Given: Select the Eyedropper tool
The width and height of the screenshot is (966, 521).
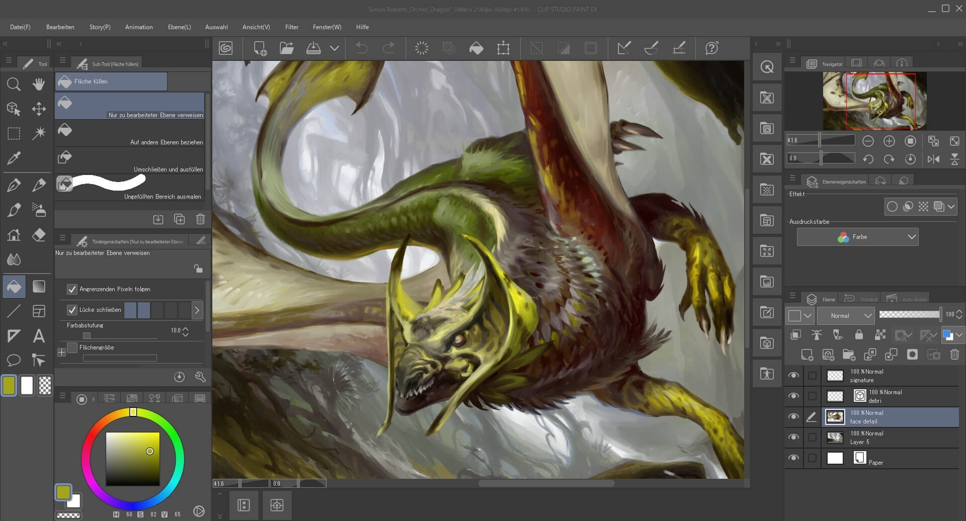Looking at the screenshot, I should 14,158.
